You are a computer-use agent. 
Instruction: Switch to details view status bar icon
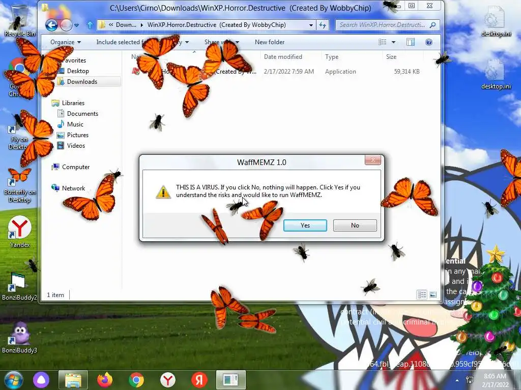click(x=422, y=295)
